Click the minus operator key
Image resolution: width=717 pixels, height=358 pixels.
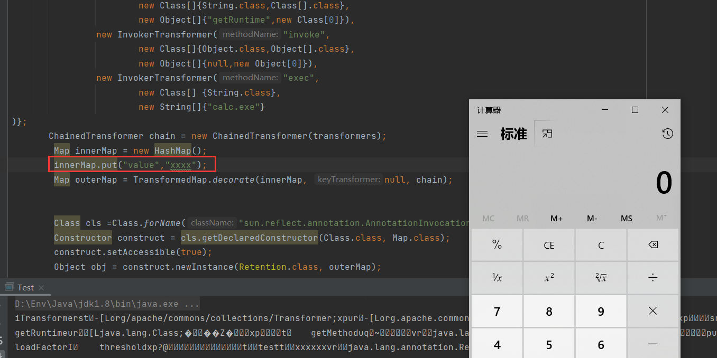[x=653, y=343]
